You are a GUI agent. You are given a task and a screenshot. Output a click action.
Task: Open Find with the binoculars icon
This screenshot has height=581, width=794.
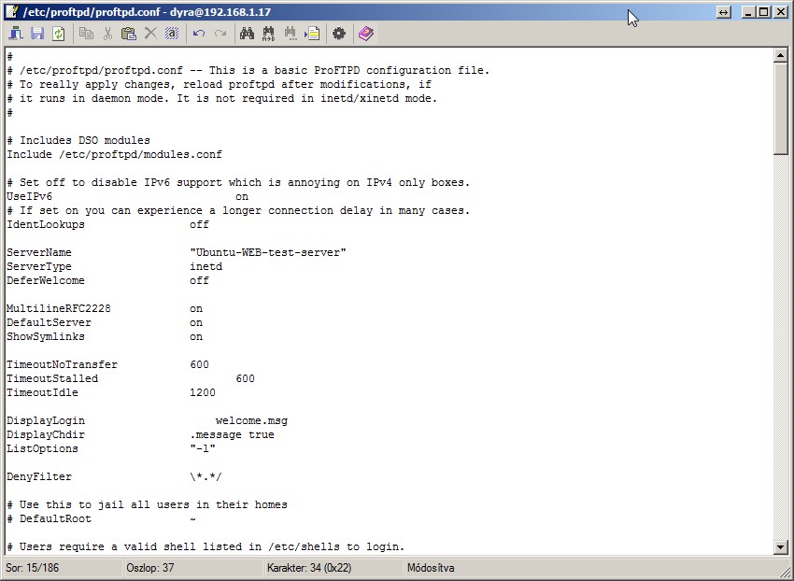pyautogui.click(x=248, y=34)
